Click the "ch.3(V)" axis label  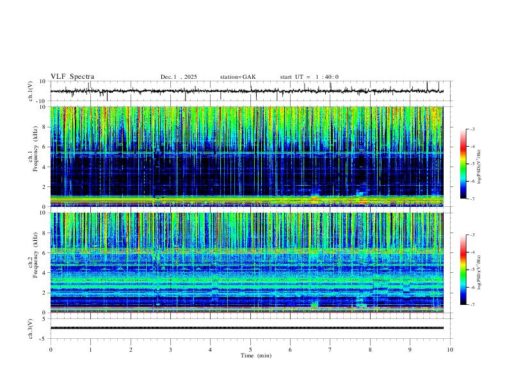coord(30,329)
